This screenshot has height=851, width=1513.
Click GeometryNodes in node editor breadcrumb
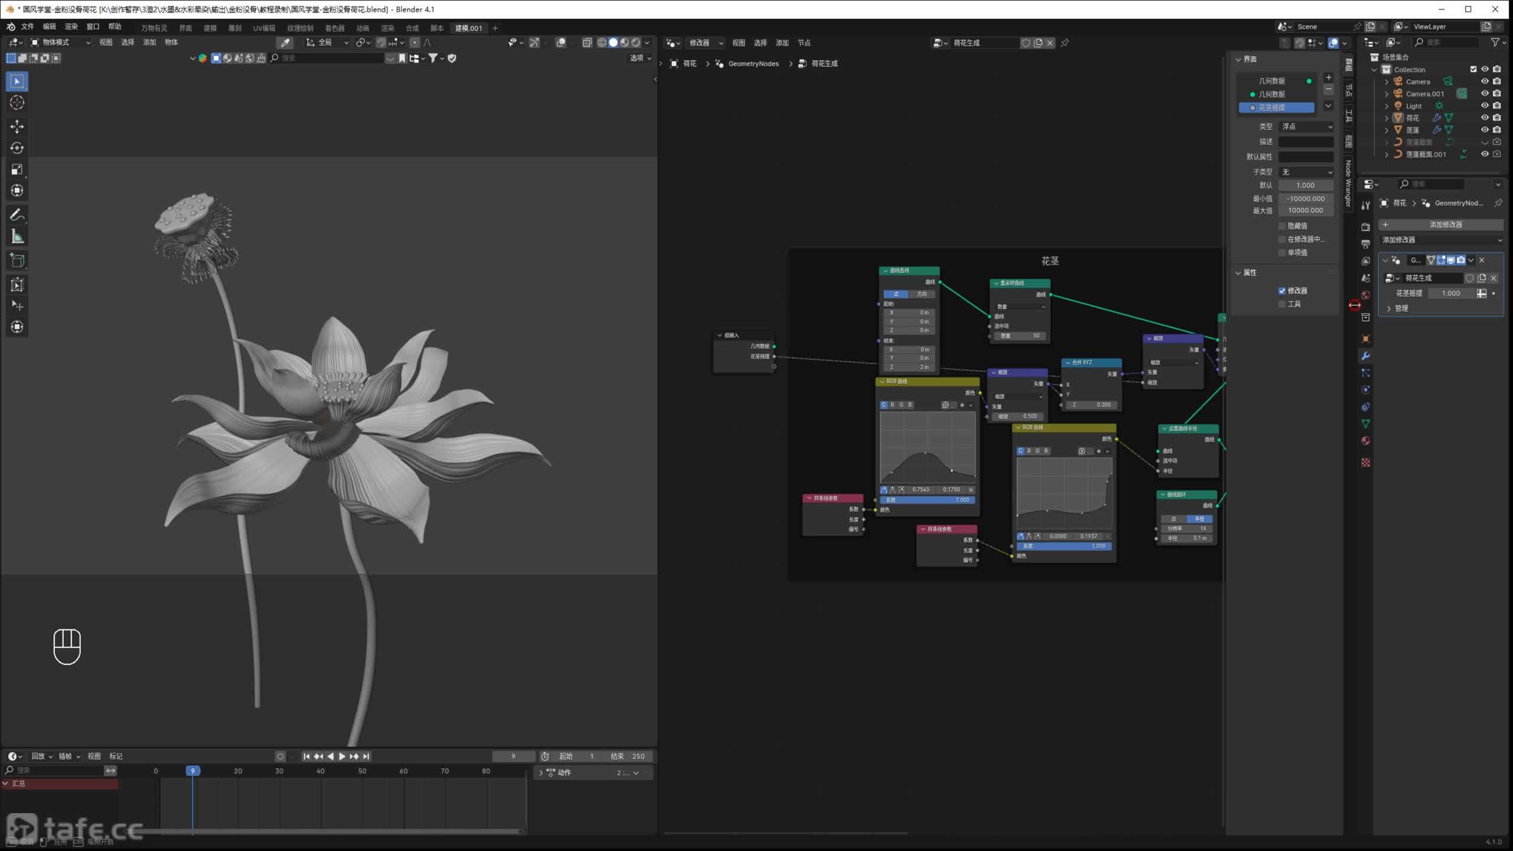[x=753, y=64]
